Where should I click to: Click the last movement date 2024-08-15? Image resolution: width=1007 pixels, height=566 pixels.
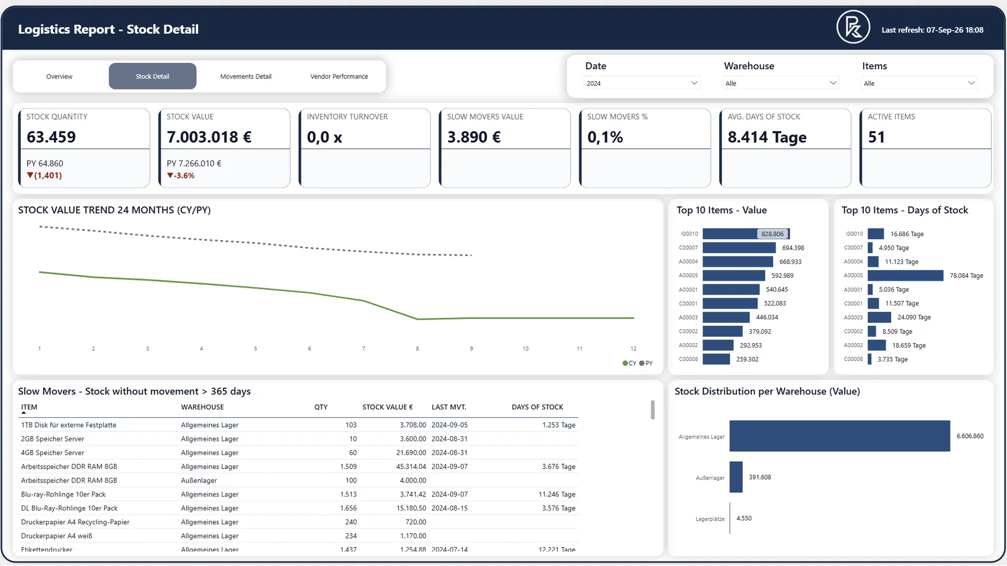pyautogui.click(x=450, y=508)
